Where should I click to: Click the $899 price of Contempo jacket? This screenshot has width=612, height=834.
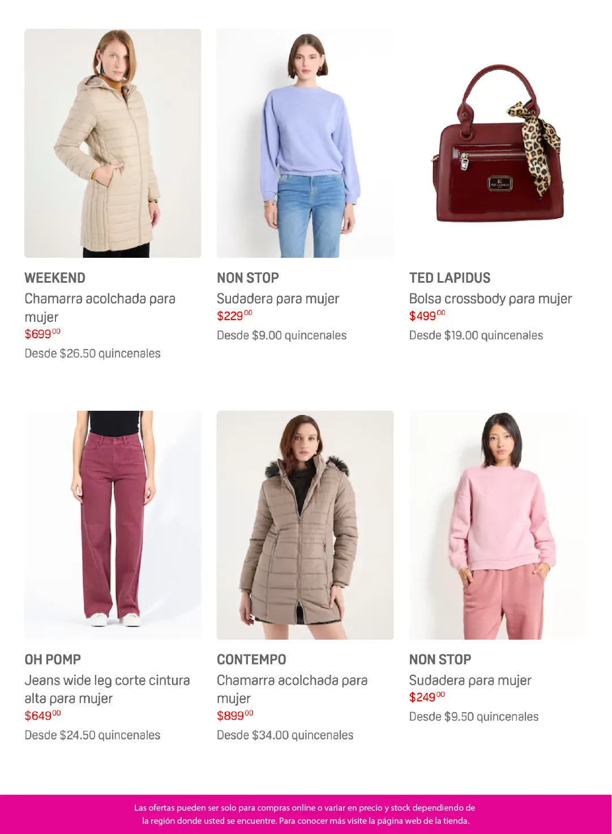point(235,716)
